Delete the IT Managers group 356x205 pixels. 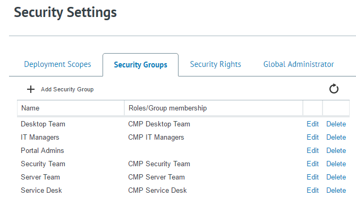tap(336, 137)
